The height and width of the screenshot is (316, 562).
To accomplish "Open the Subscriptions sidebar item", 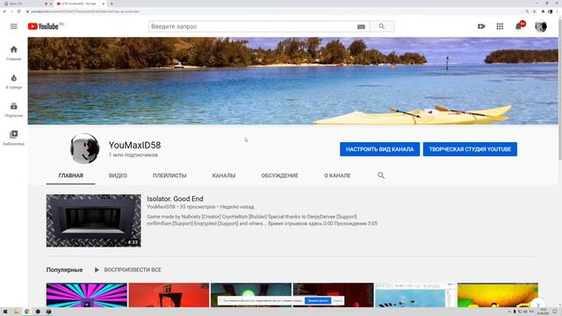I will [14, 110].
